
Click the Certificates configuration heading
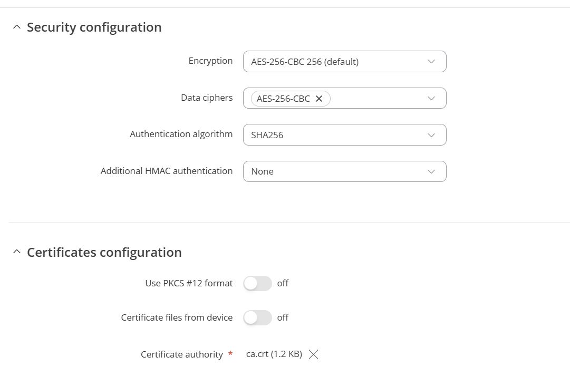pyautogui.click(x=104, y=253)
